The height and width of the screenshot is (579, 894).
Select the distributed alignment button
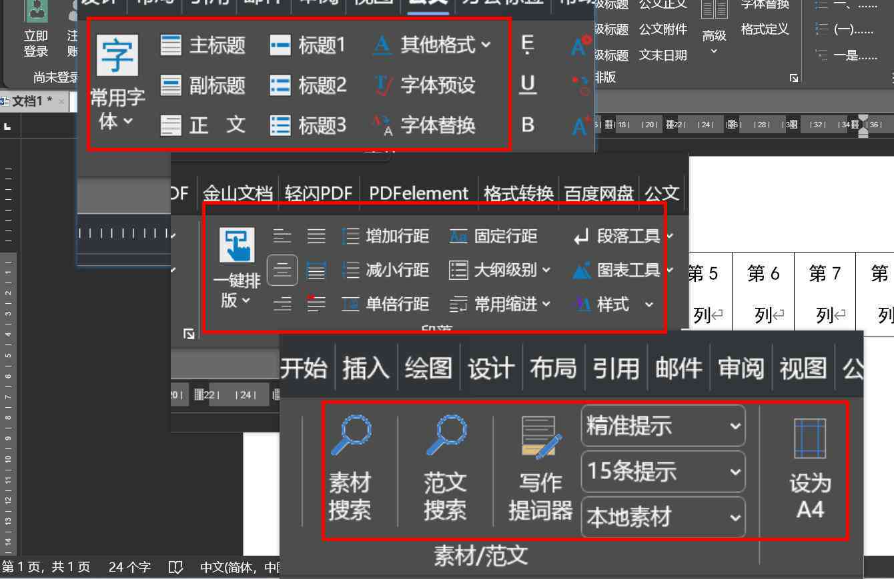tap(316, 270)
